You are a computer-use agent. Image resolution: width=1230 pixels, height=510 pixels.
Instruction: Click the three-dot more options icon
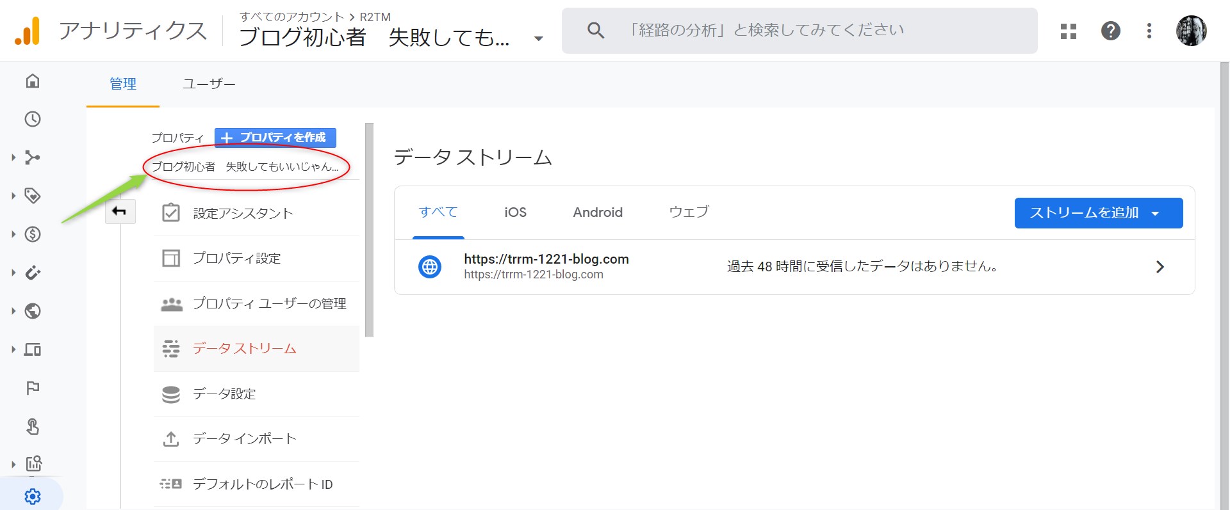[1149, 31]
